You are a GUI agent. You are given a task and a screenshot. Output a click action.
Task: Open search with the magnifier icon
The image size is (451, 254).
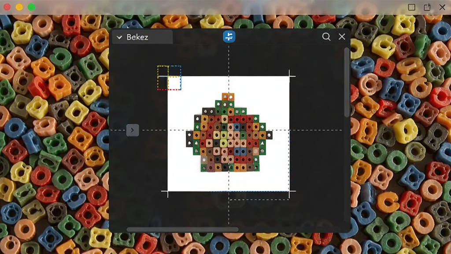click(326, 37)
